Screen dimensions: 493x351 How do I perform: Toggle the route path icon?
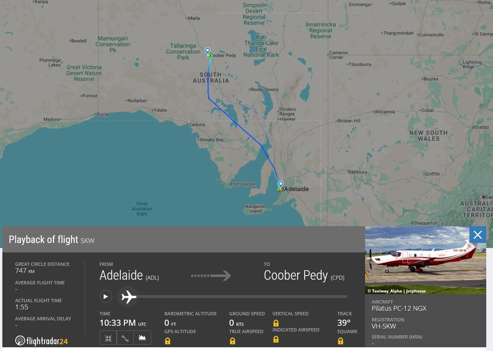point(125,338)
